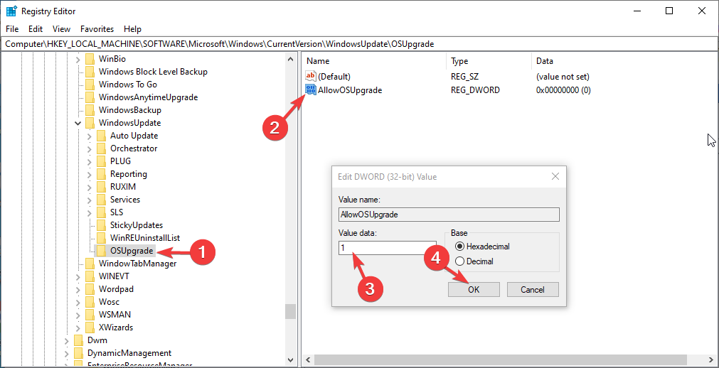Image resolution: width=719 pixels, height=368 pixels.
Task: Select the WSMAN folder icon
Action: (x=90, y=315)
